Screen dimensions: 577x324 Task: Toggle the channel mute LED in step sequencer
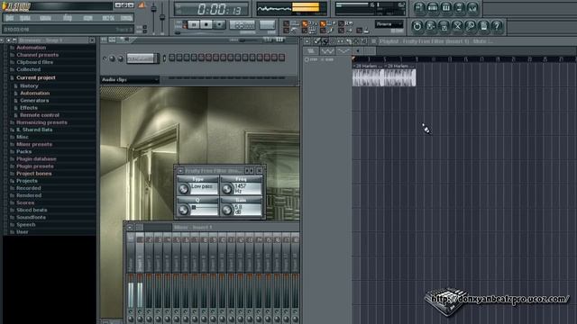105,58
